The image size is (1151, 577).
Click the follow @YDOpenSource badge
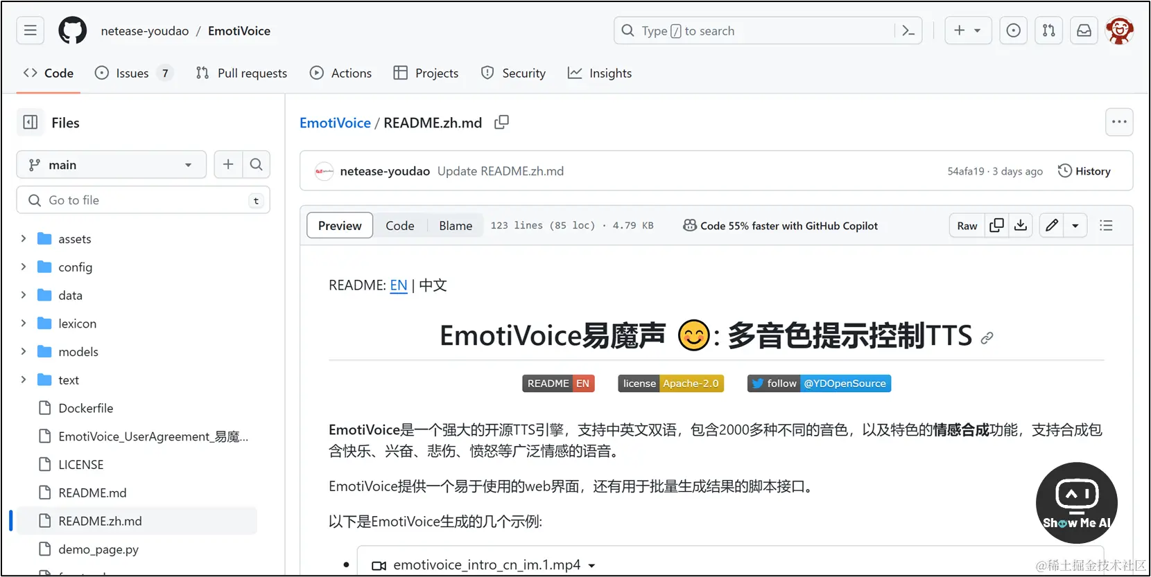point(819,383)
